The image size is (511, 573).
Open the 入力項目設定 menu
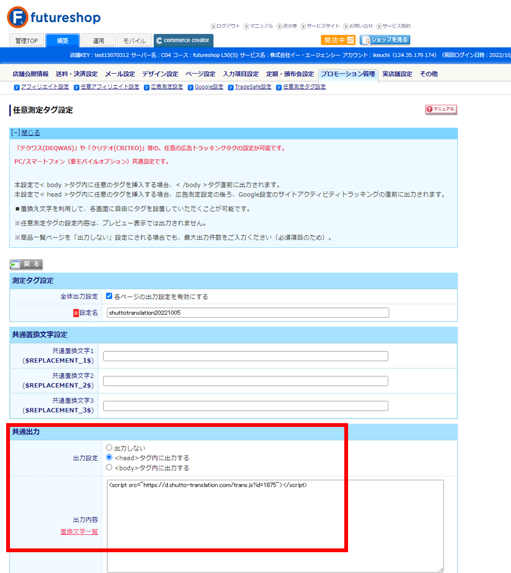pyautogui.click(x=241, y=74)
